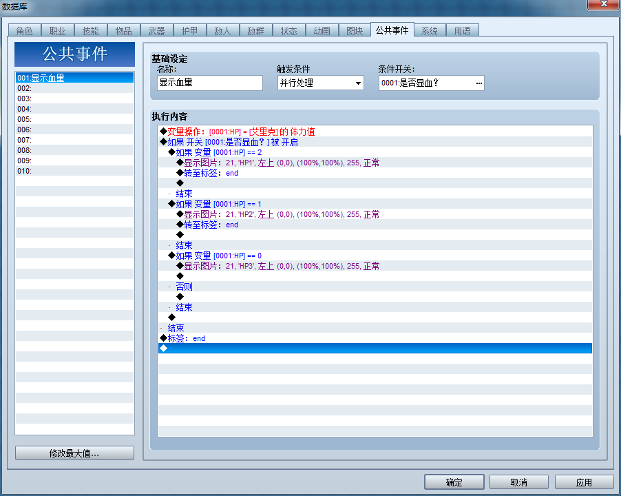Viewport: 621px width, 496px height.
Task: Select the 状态 tab
Action: coord(288,30)
